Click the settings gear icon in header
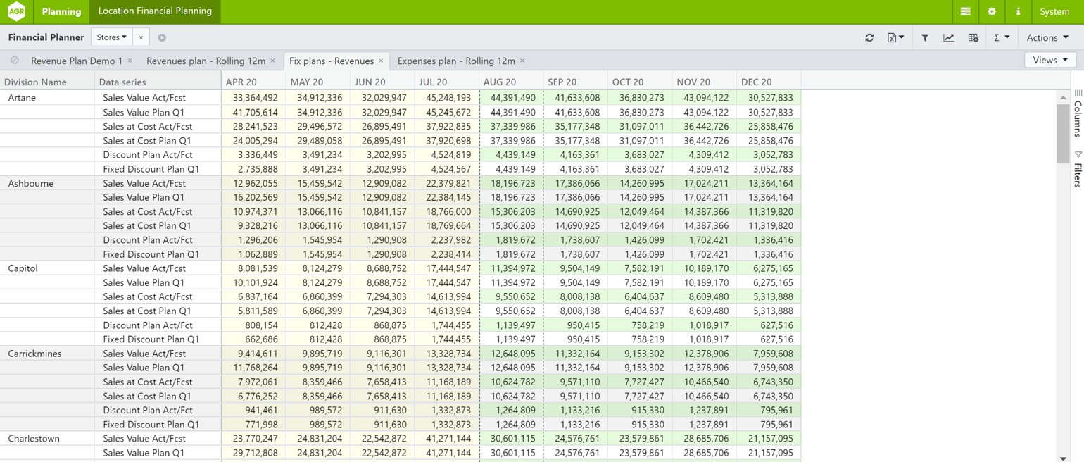The width and height of the screenshot is (1084, 462). click(992, 11)
